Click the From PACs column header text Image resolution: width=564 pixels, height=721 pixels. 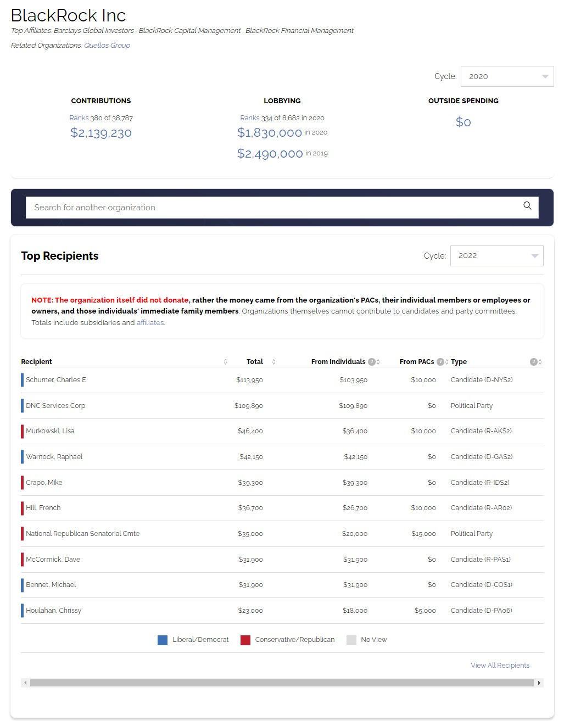point(417,362)
